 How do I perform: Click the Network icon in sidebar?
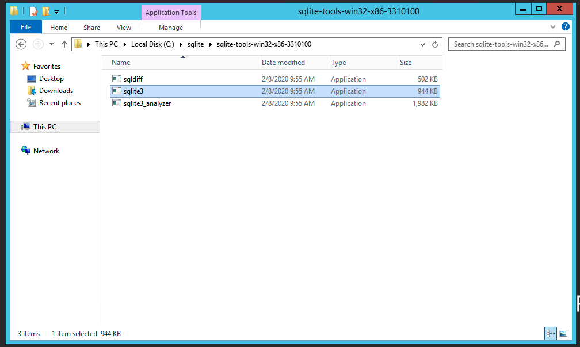pyautogui.click(x=26, y=151)
